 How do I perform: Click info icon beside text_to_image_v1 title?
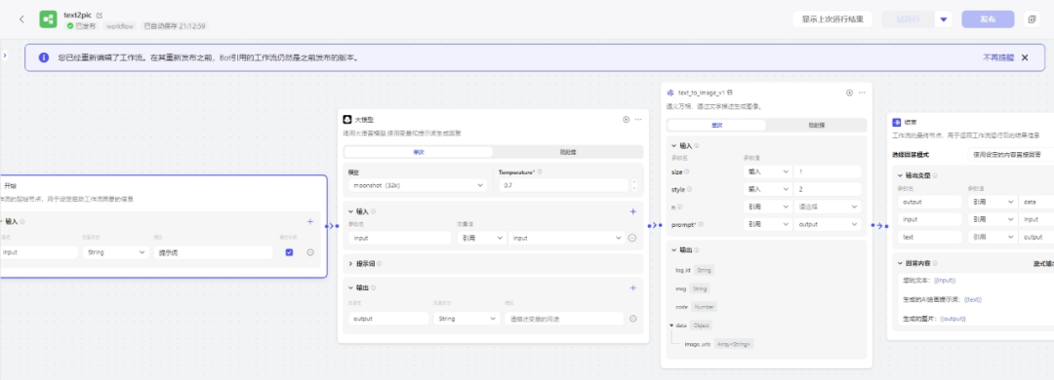pos(730,93)
